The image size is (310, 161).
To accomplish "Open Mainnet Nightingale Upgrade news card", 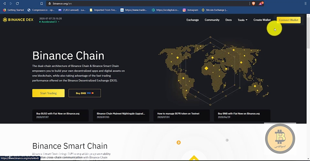I will click(121, 115).
